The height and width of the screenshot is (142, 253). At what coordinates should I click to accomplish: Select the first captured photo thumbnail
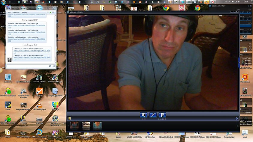tap(74, 125)
